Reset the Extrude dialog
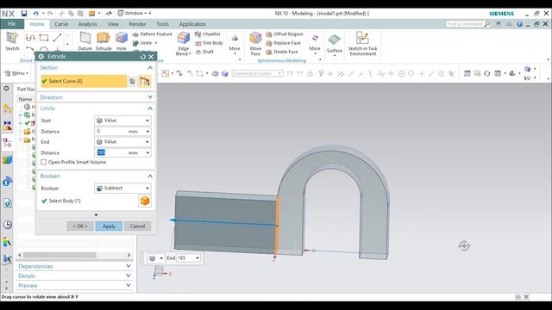Viewport: 552px width, 310px height. (142, 57)
